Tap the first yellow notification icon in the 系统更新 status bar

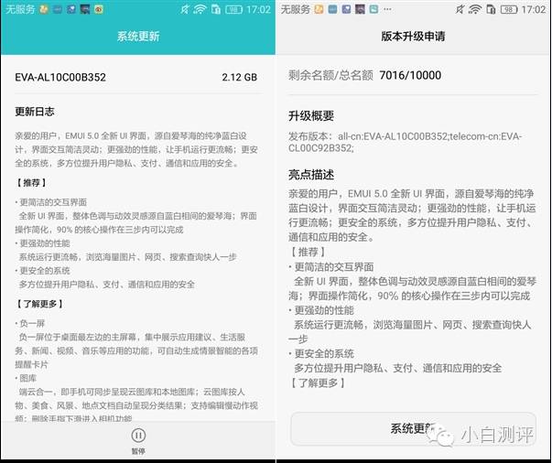pyautogui.click(x=44, y=9)
